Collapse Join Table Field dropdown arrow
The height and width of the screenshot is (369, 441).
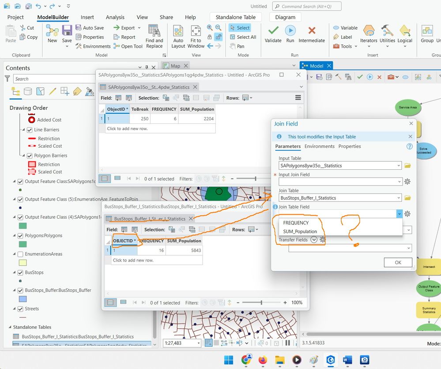[400, 214]
